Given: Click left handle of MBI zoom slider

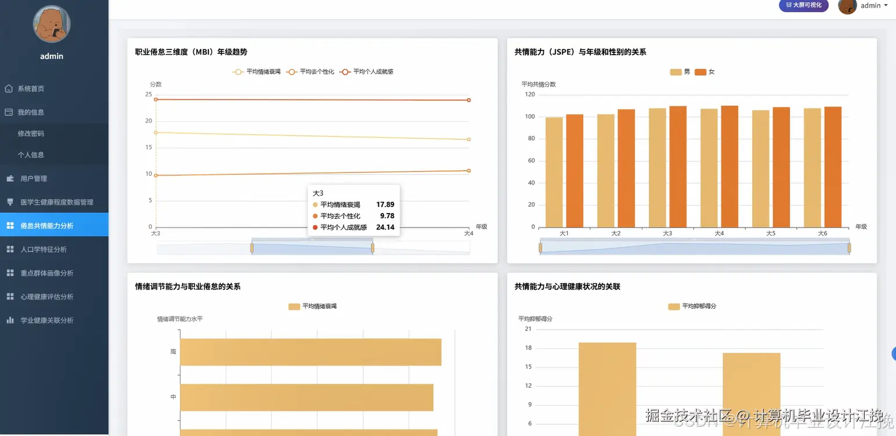Looking at the screenshot, I should coord(252,248).
